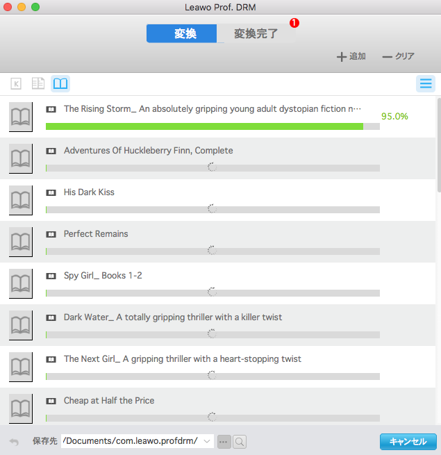Click The Next Girl cover thumbnail
The height and width of the screenshot is (455, 441).
[x=21, y=367]
